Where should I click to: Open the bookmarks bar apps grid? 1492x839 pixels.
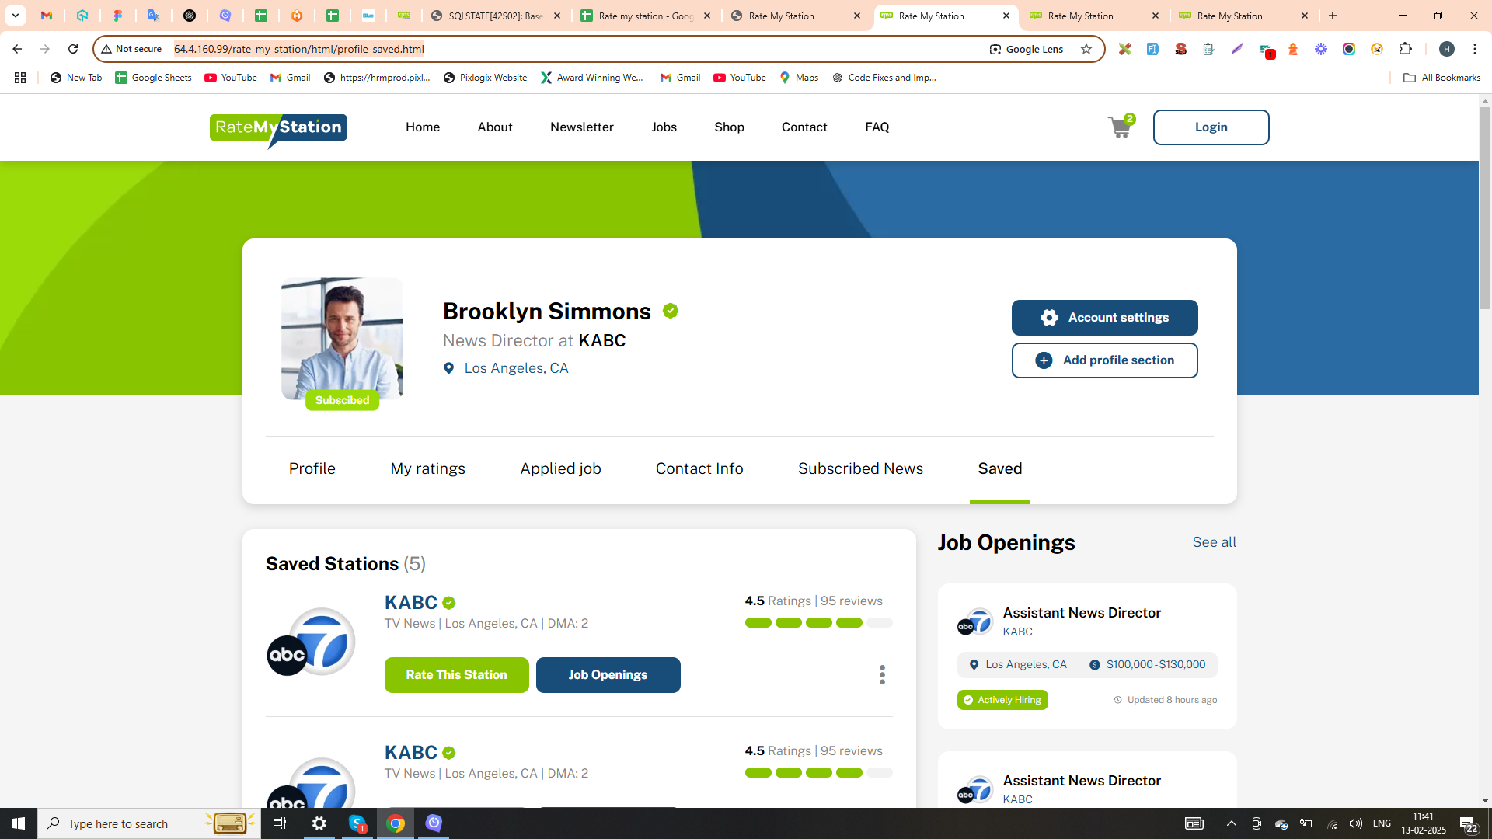pyautogui.click(x=20, y=78)
